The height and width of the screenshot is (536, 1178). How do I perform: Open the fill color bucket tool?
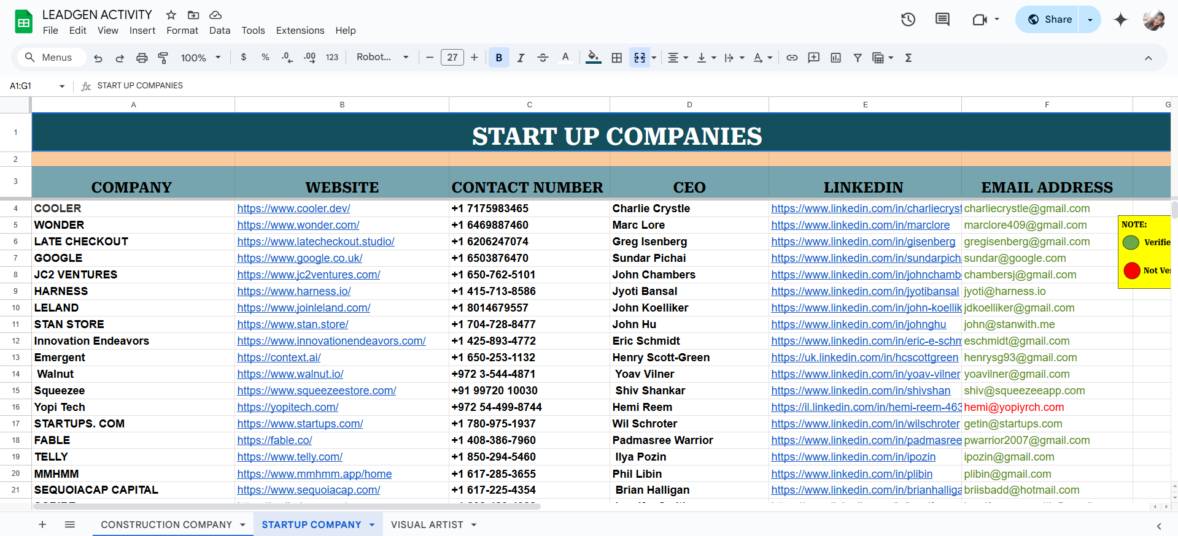tap(593, 58)
